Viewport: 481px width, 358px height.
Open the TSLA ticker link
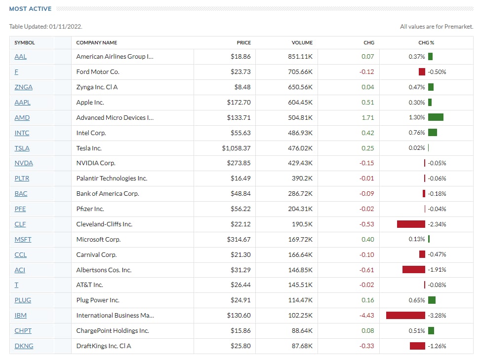coord(22,148)
